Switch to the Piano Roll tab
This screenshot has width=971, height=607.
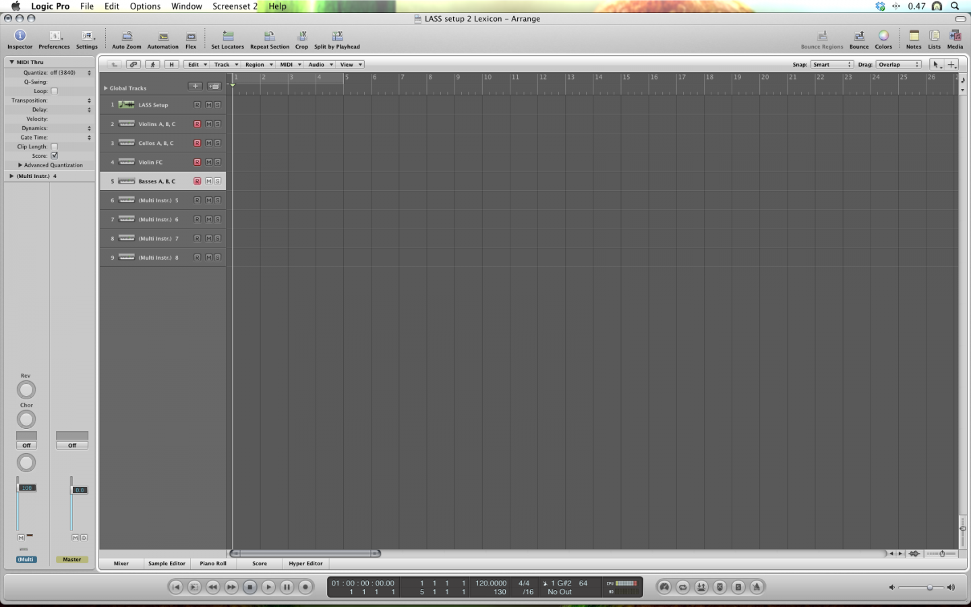coord(213,564)
